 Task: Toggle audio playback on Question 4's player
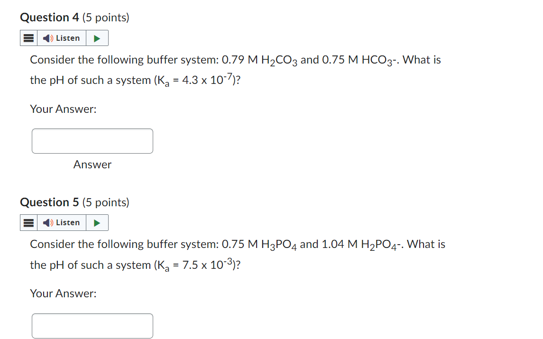tap(97, 38)
